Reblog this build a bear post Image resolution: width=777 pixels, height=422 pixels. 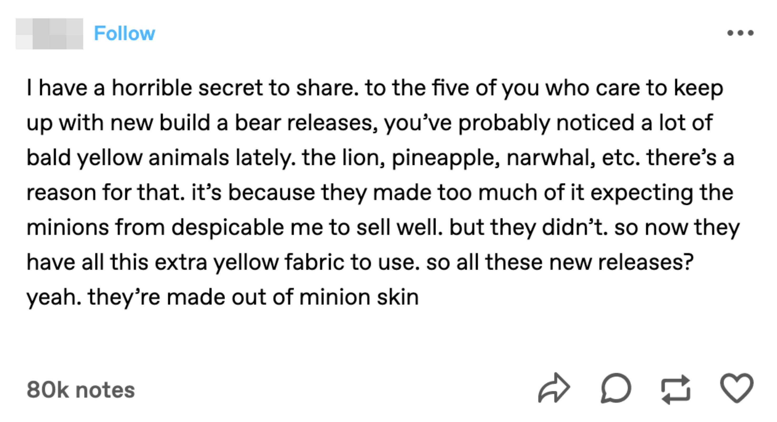point(676,389)
